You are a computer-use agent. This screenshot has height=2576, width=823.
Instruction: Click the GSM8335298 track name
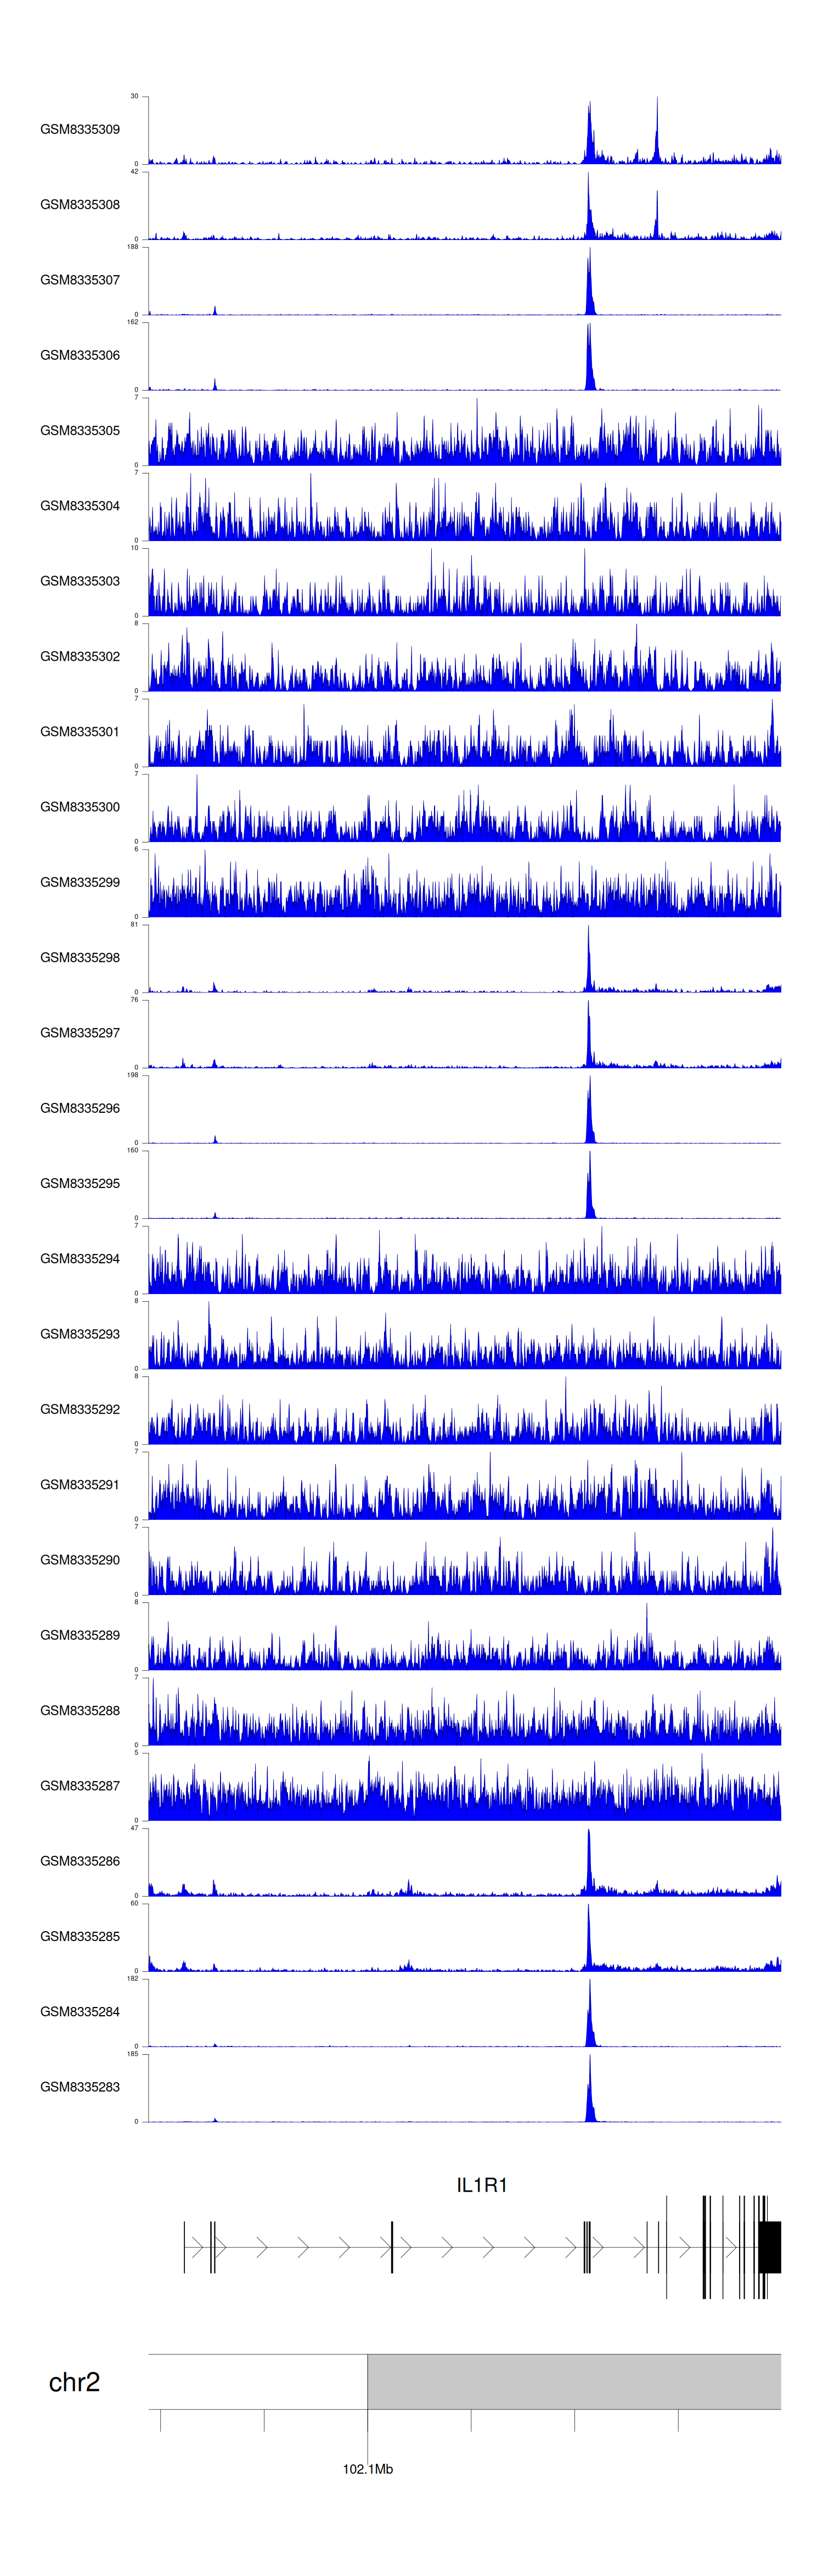(80, 957)
